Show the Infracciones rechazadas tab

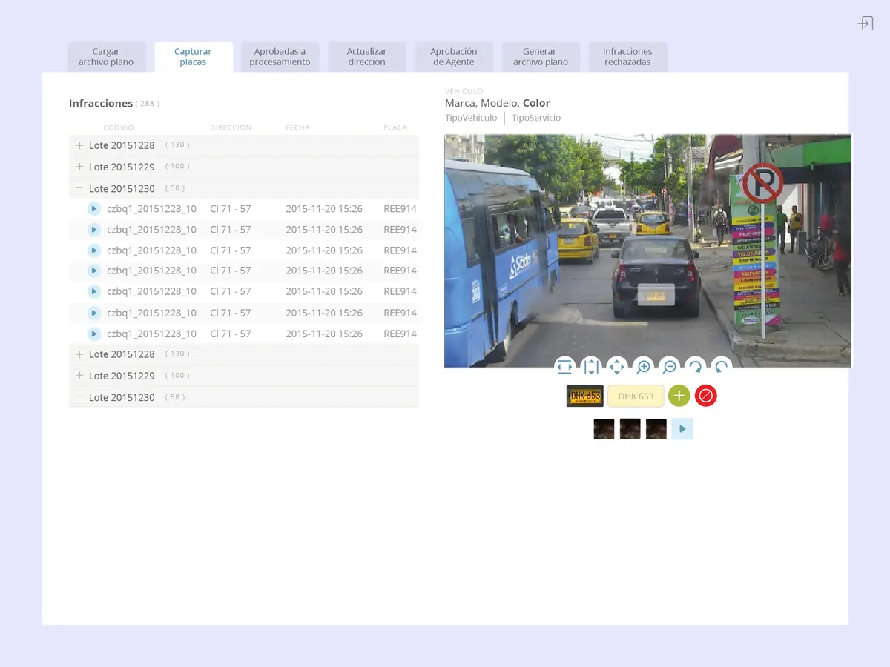[627, 57]
